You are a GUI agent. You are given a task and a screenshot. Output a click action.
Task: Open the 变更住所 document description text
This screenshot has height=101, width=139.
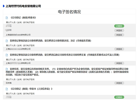coord(67,72)
